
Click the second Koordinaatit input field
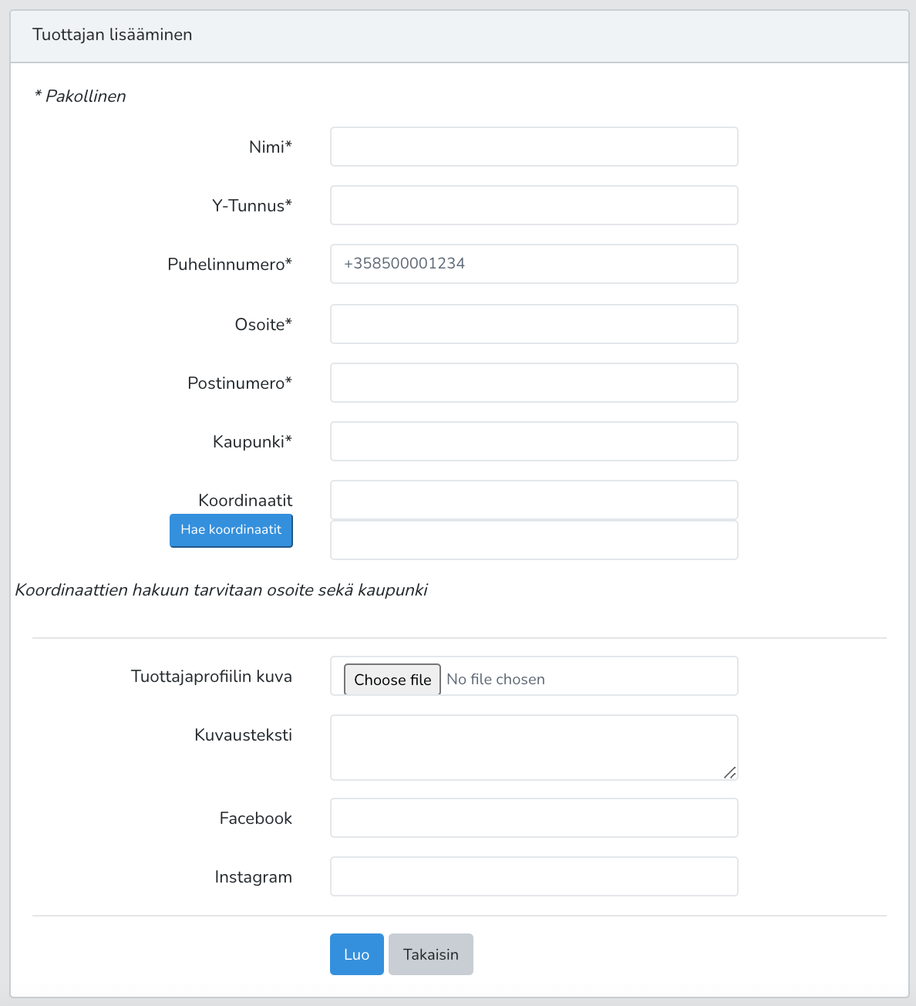534,540
